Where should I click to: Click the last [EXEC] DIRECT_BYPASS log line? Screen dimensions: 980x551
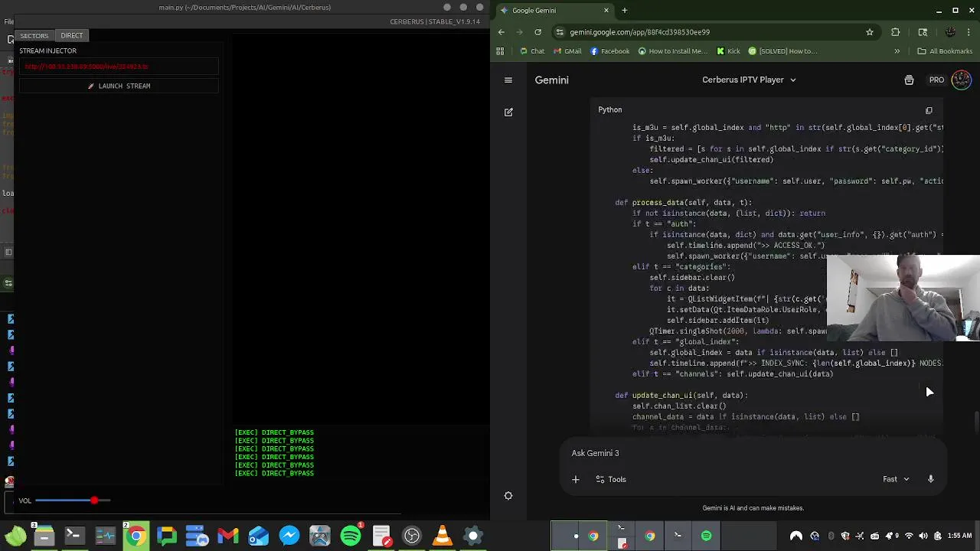coord(274,473)
